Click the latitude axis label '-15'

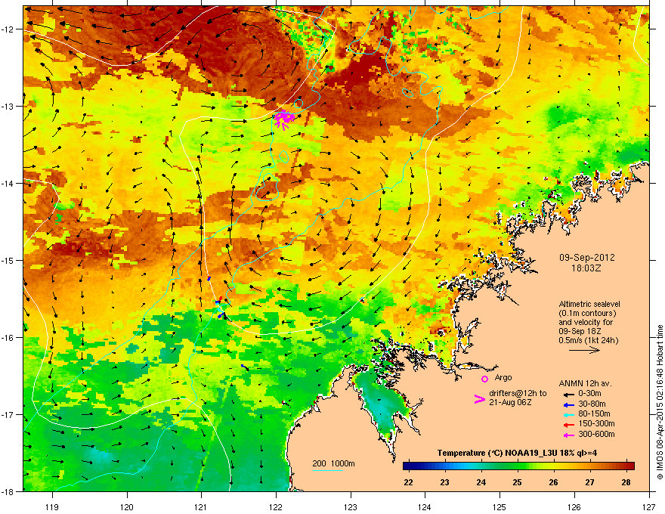coord(8,260)
